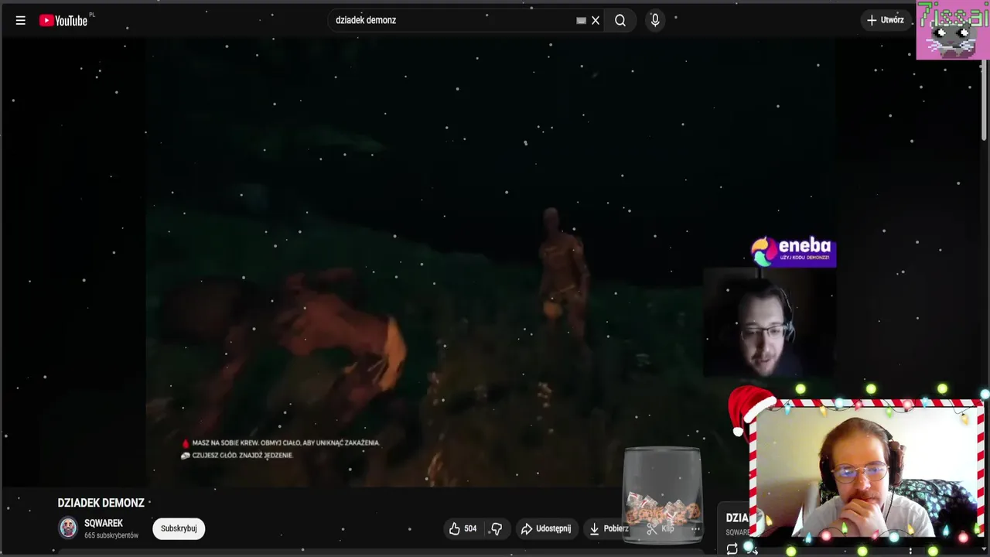The image size is (990, 557).
Task: Click the eneba sponsor logo in video
Action: pos(794,252)
